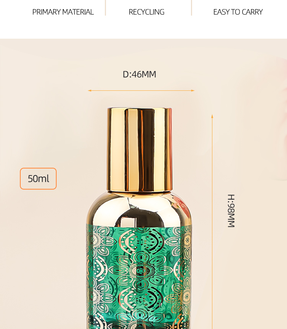Click the D:46MM diameter text
287x329 pixels.
click(x=139, y=74)
